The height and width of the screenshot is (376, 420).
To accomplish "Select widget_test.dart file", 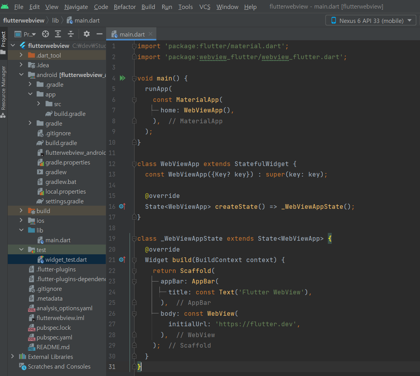I will point(62,259).
